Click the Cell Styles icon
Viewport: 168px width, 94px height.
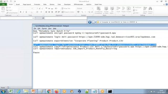(x=112, y=10)
